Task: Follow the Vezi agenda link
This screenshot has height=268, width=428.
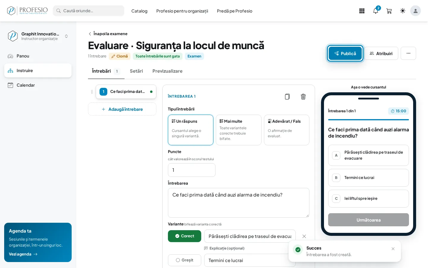Action: pos(23,254)
